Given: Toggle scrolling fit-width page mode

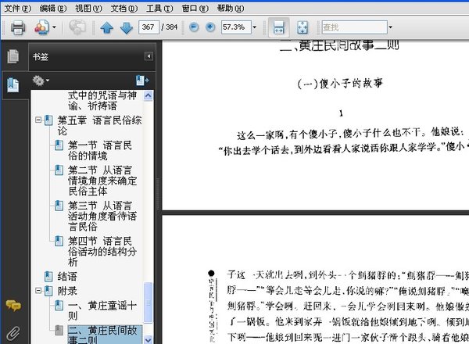Looking at the screenshot, I should point(279,27).
